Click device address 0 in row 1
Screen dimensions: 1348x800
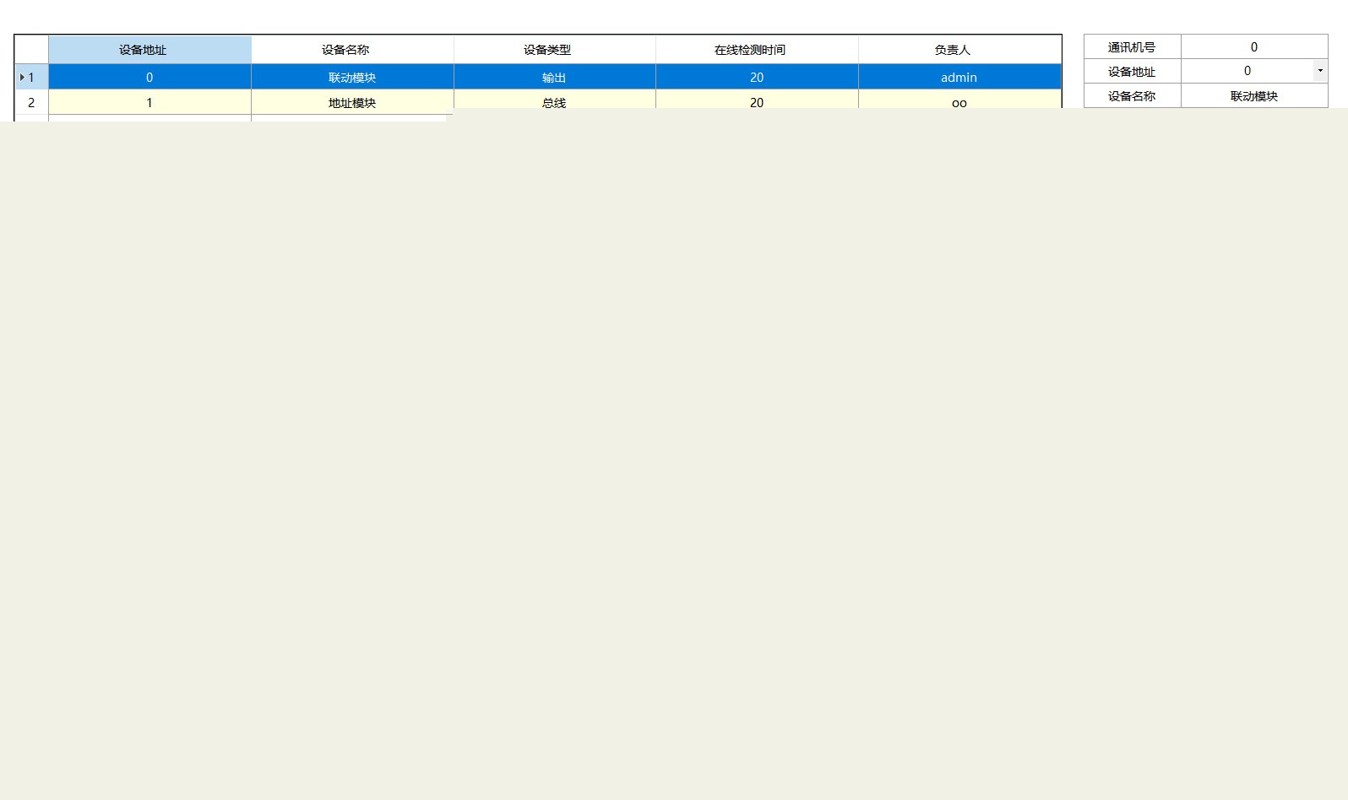point(149,77)
